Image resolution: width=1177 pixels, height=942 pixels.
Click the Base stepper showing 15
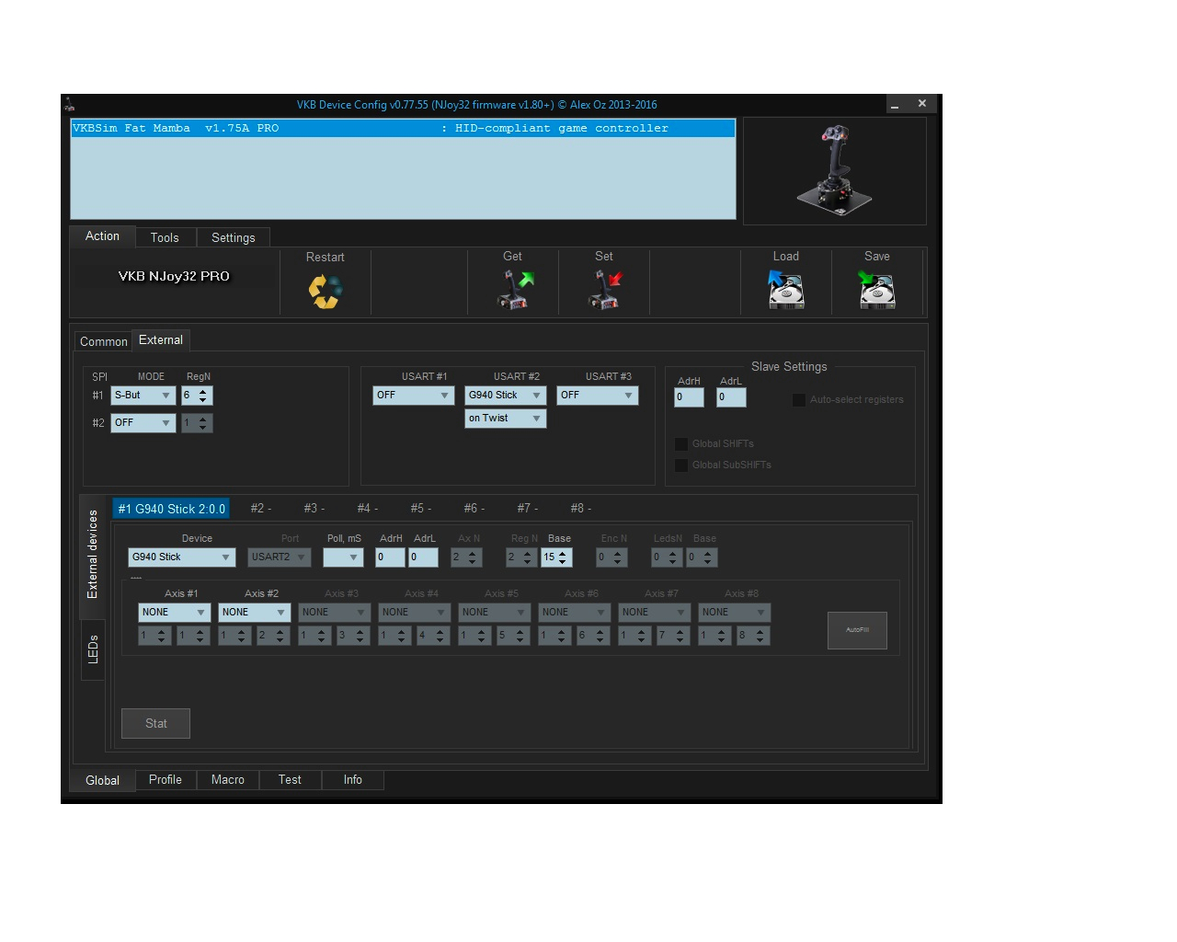(556, 557)
